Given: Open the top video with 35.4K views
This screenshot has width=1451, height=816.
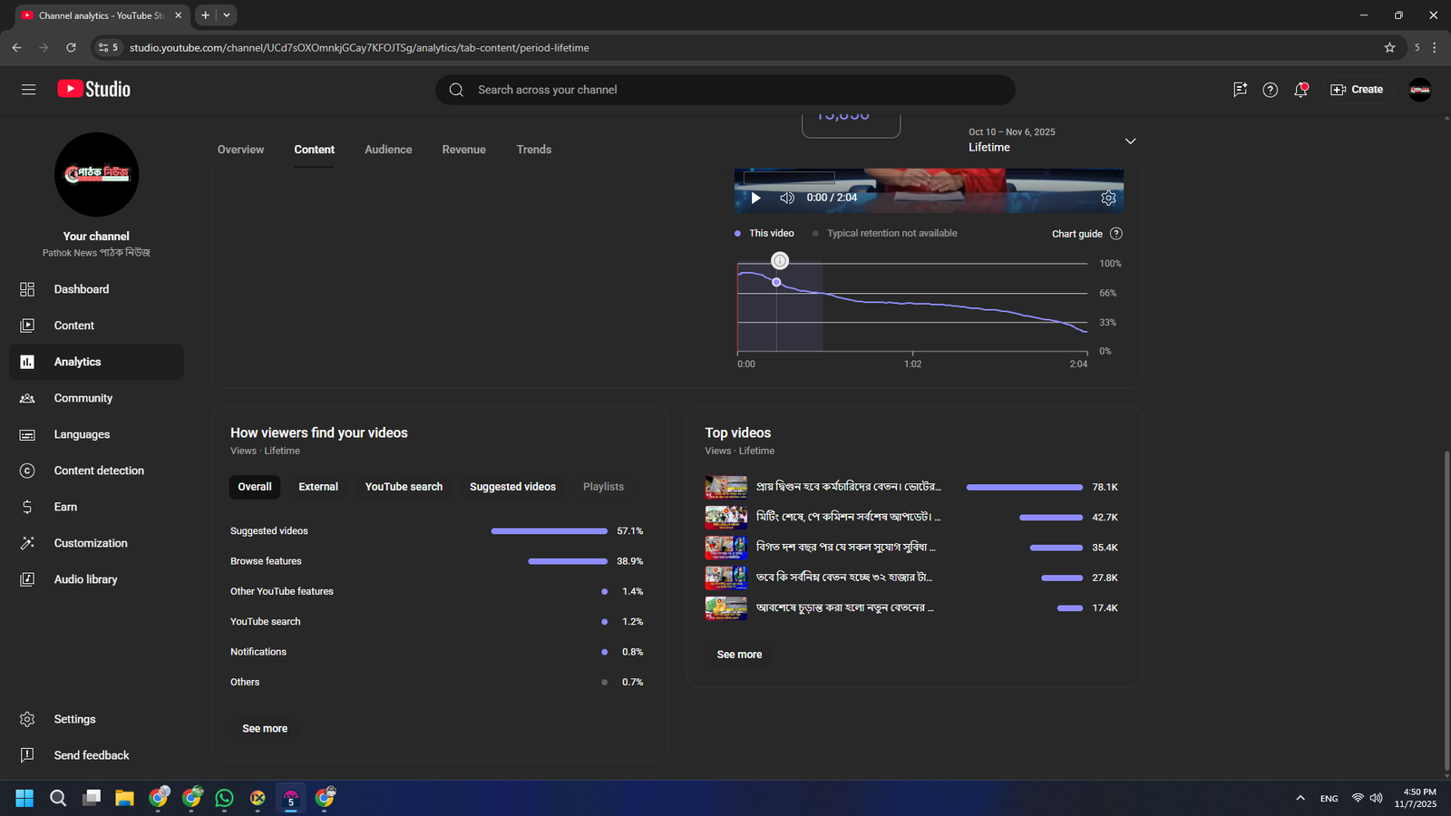Looking at the screenshot, I should (x=911, y=548).
